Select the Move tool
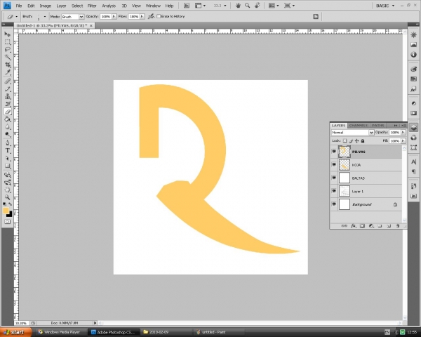This screenshot has width=421, height=337. tap(8, 34)
